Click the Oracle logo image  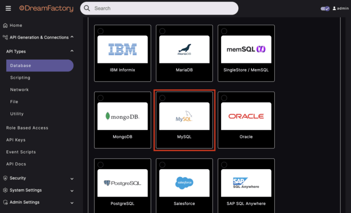(x=246, y=116)
